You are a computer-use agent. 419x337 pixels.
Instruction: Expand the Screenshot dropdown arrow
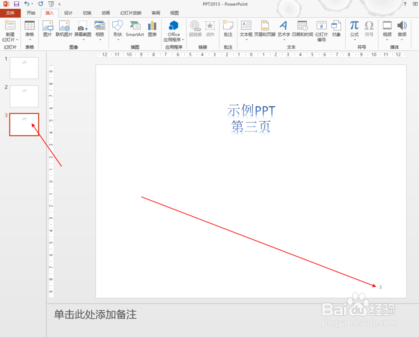coord(83,40)
